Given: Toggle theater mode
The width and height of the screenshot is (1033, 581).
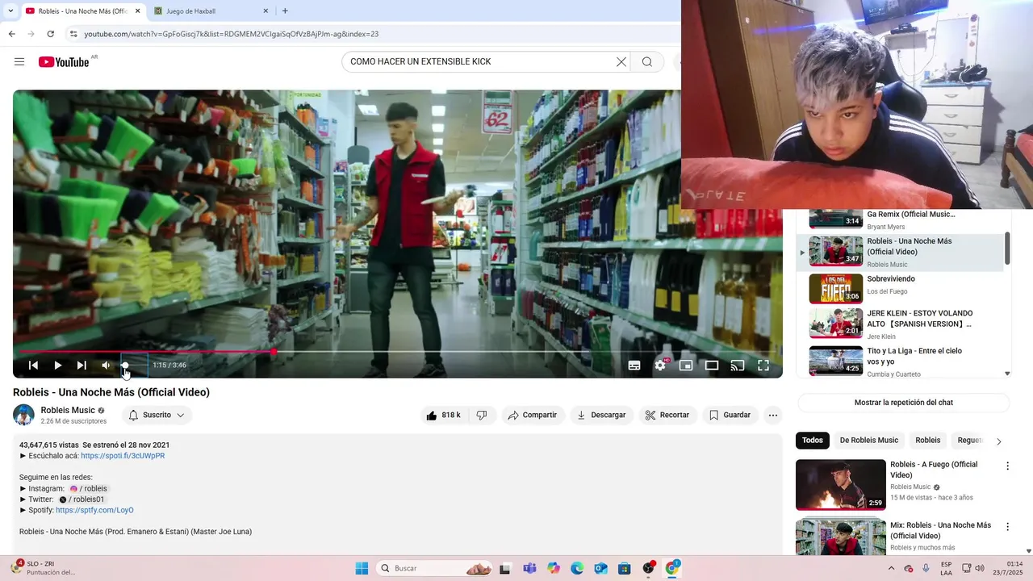Looking at the screenshot, I should 712,366.
